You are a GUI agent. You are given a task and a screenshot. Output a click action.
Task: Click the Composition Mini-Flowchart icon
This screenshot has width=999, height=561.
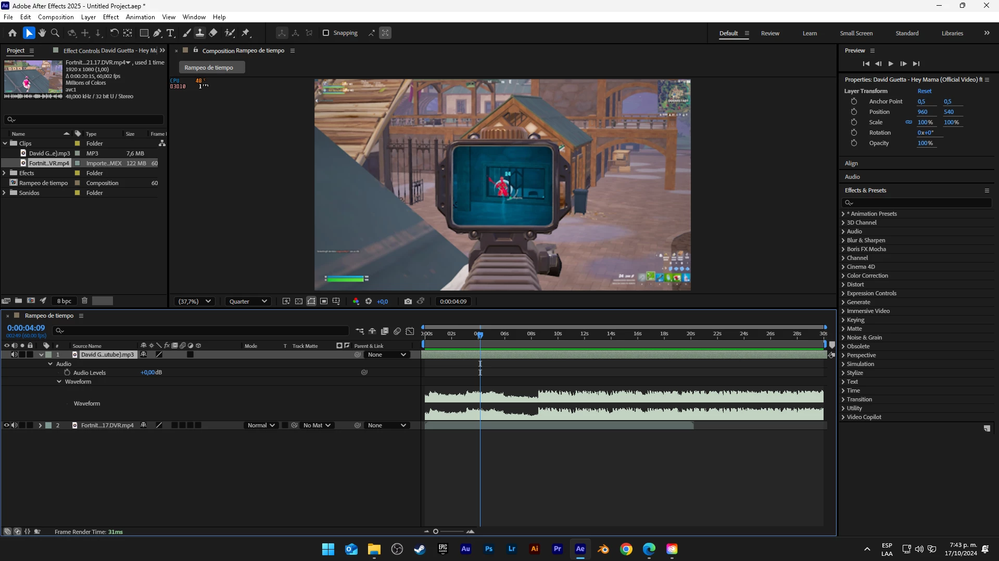point(360,331)
